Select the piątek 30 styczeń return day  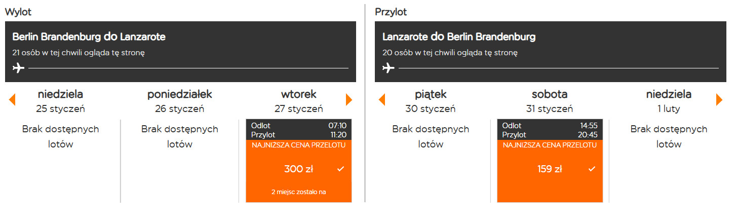pyautogui.click(x=431, y=101)
